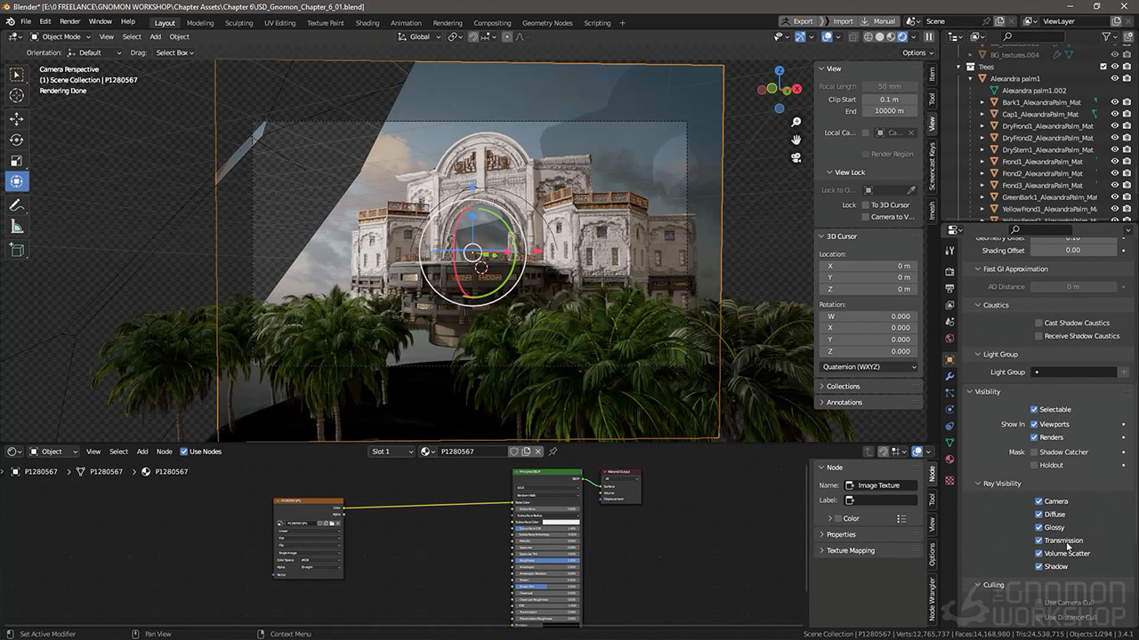Enable Cast Shadow Caustics checkbox
The height and width of the screenshot is (640, 1139).
(x=1038, y=323)
